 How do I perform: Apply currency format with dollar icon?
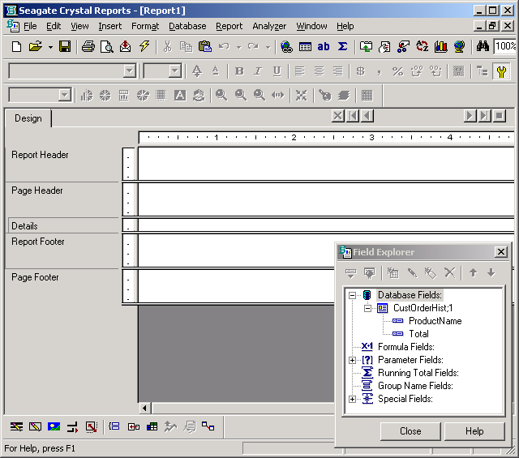[360, 71]
